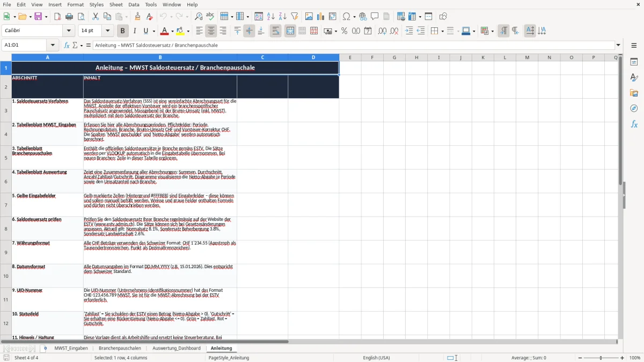
Task: Open the Format menu
Action: tap(75, 4)
